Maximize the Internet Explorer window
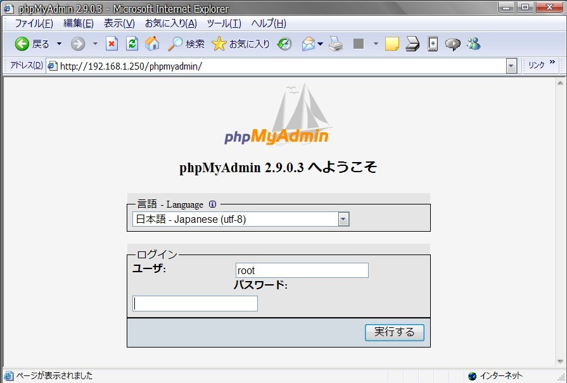Screen dimensions: 567x383 click(x=525, y=7)
